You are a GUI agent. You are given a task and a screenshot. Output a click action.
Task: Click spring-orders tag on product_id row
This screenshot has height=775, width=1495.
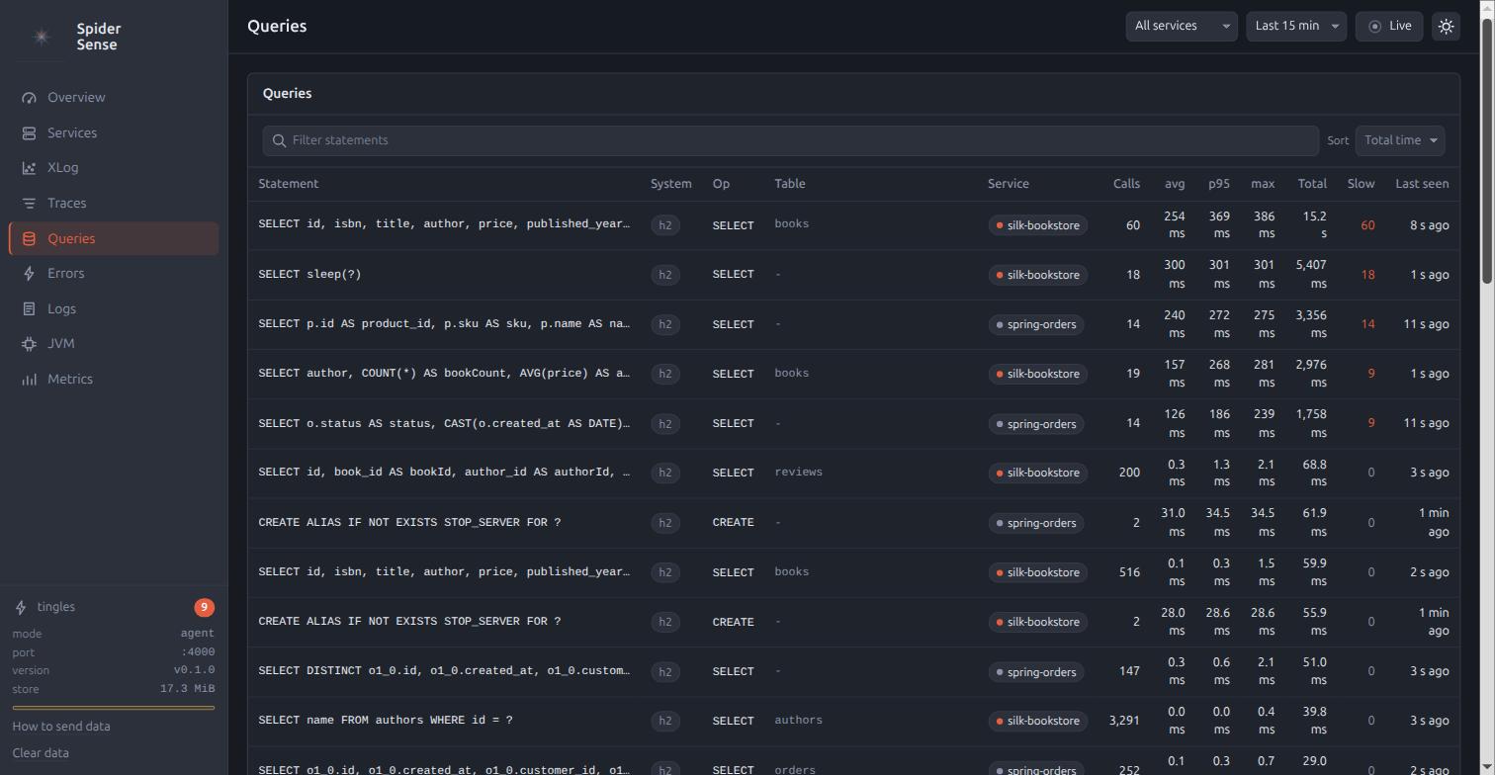[1036, 324]
